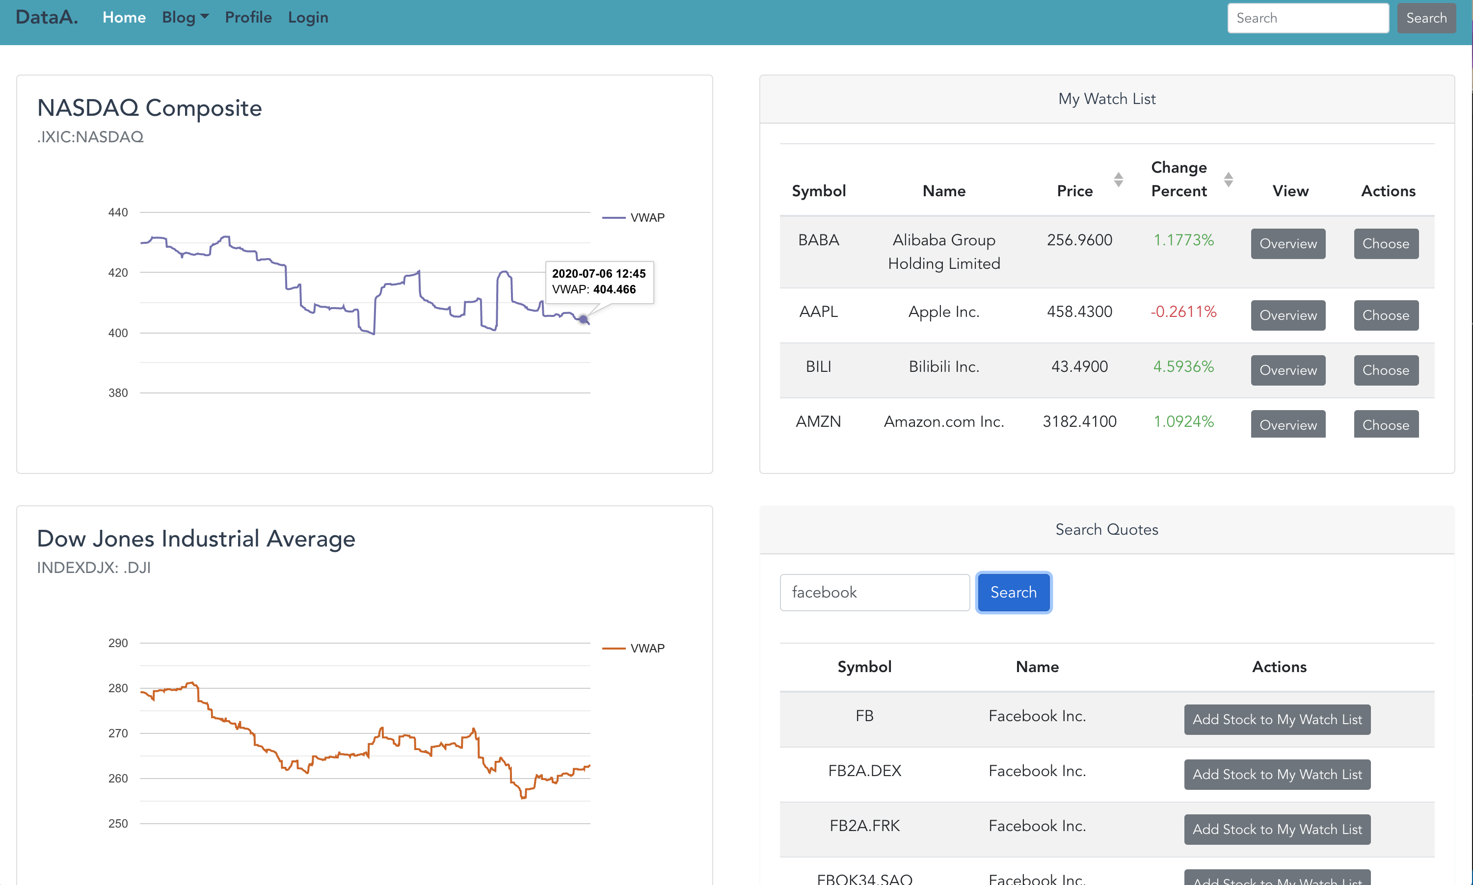Click the INDEXDJX: .DJI subtitle

pyautogui.click(x=94, y=568)
